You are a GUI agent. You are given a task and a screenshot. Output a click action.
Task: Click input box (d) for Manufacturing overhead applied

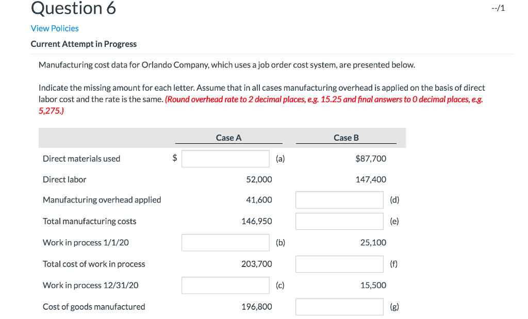click(x=339, y=199)
